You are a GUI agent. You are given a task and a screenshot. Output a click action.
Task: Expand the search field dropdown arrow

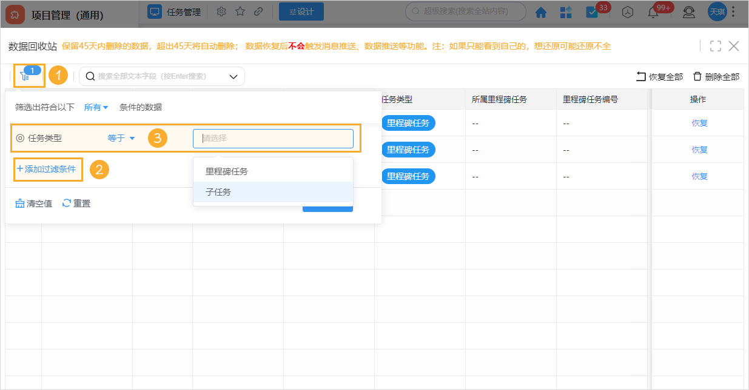click(x=233, y=76)
